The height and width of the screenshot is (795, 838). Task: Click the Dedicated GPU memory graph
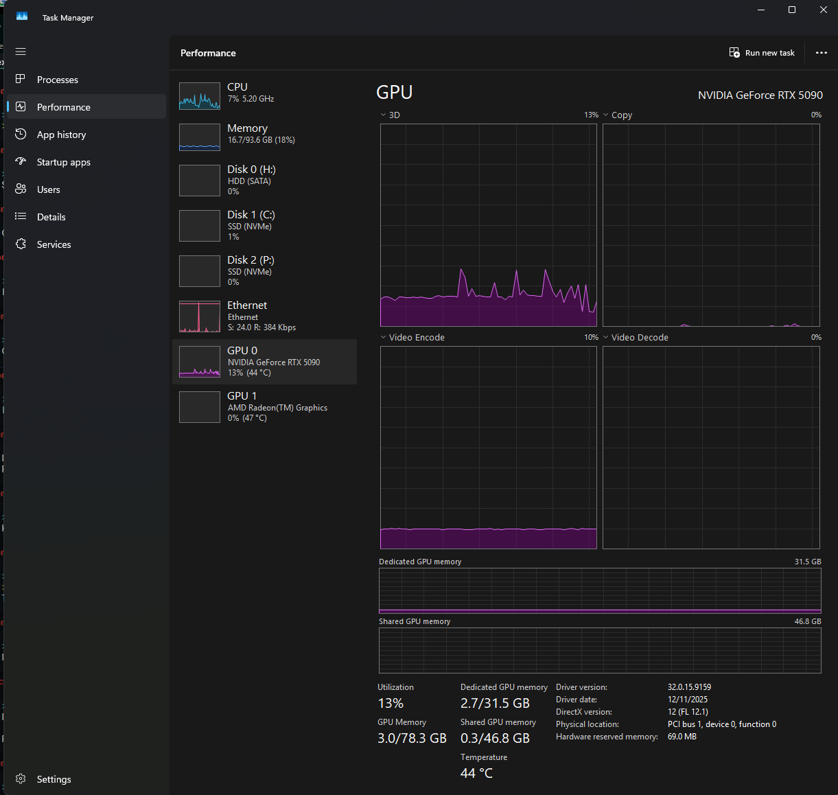[600, 590]
